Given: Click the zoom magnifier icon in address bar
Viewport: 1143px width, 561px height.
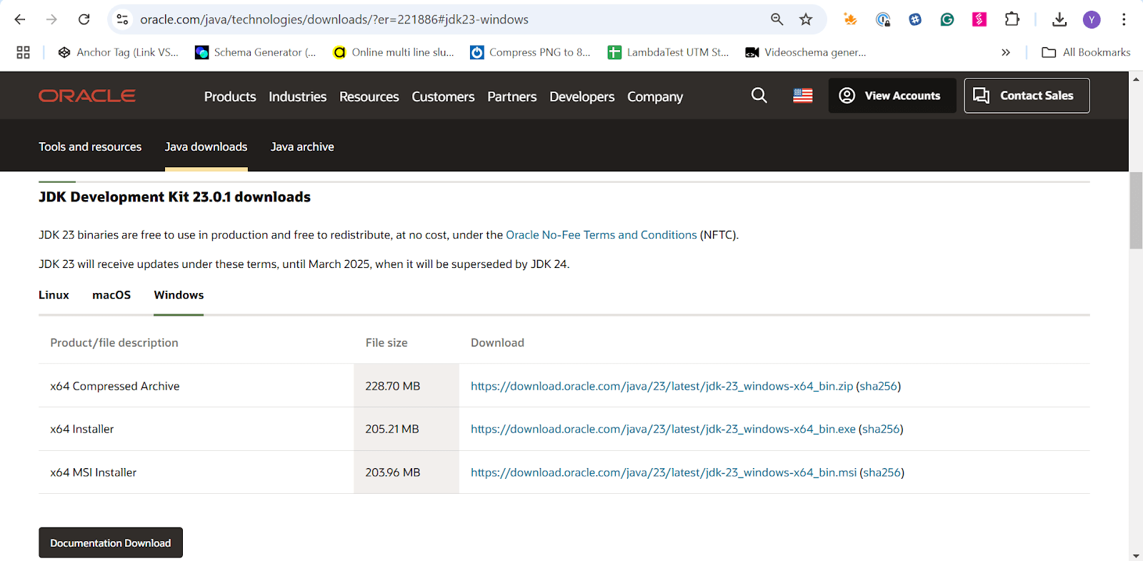Looking at the screenshot, I should tap(777, 19).
